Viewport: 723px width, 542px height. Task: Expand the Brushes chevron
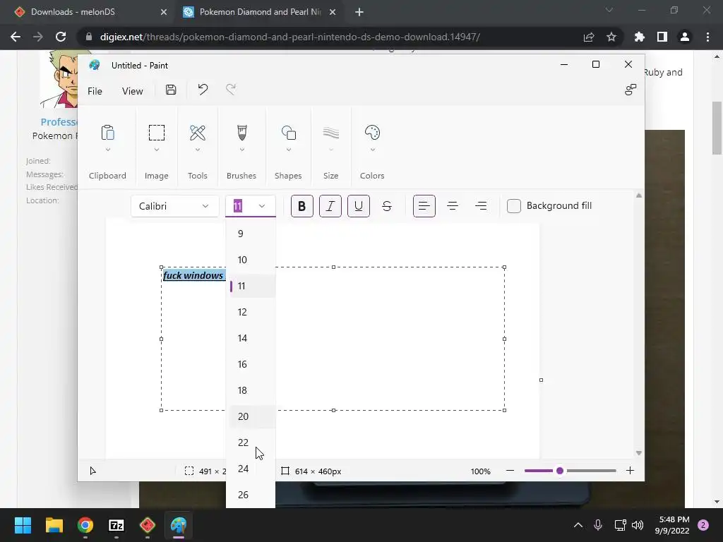[x=241, y=150]
